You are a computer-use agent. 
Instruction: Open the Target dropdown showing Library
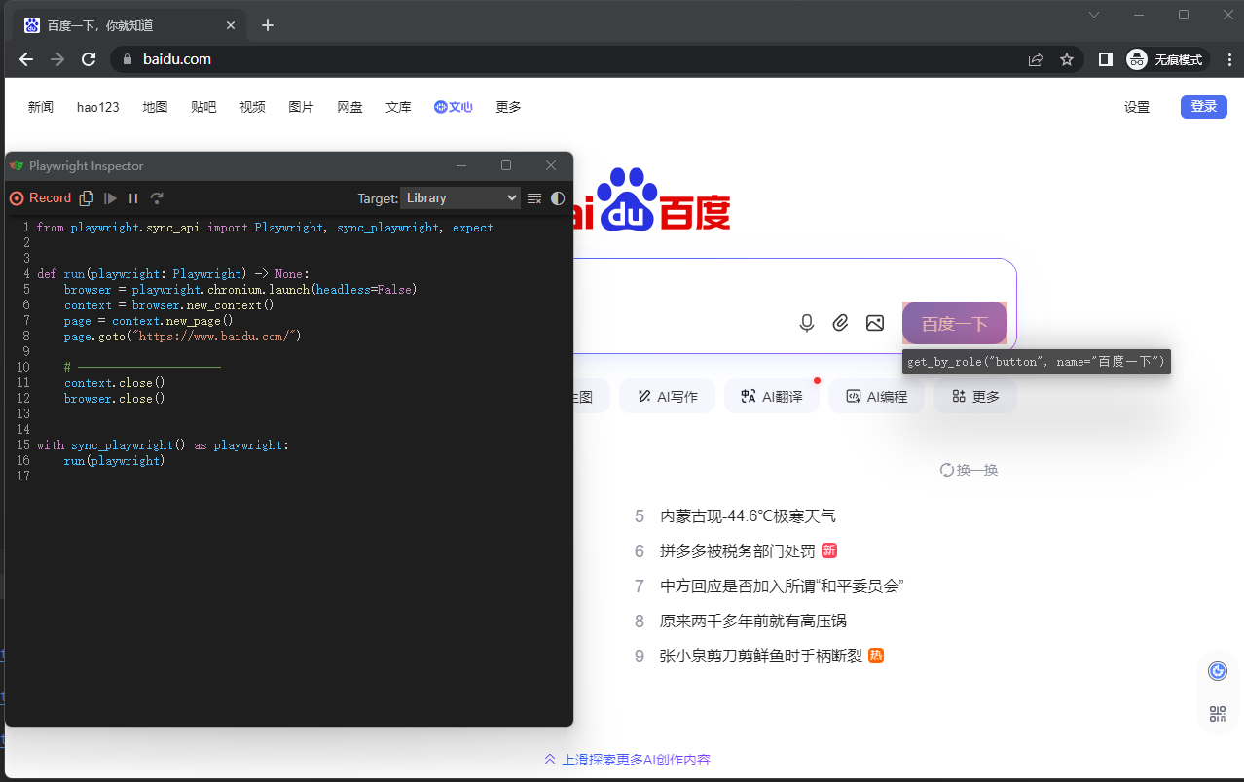click(459, 197)
